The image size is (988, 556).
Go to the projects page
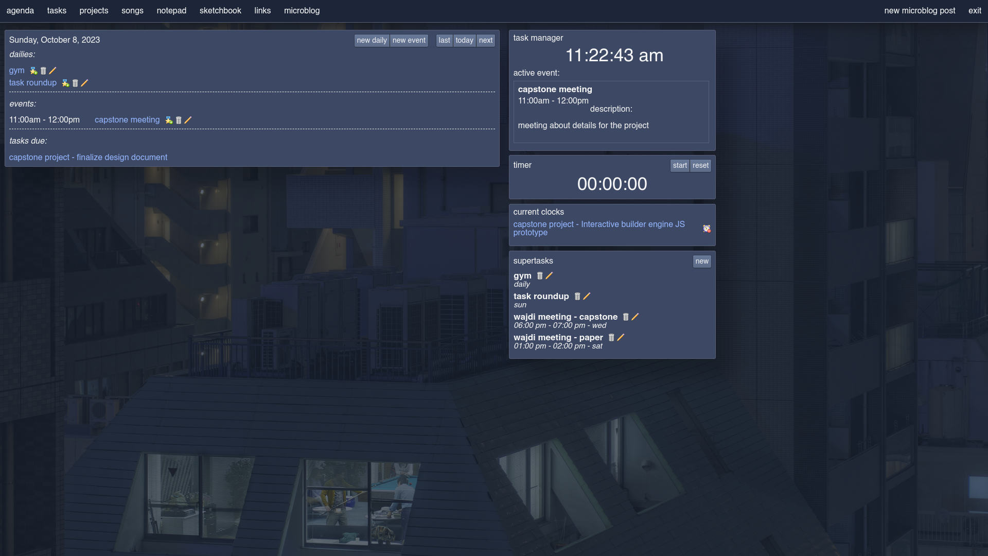[x=94, y=11]
